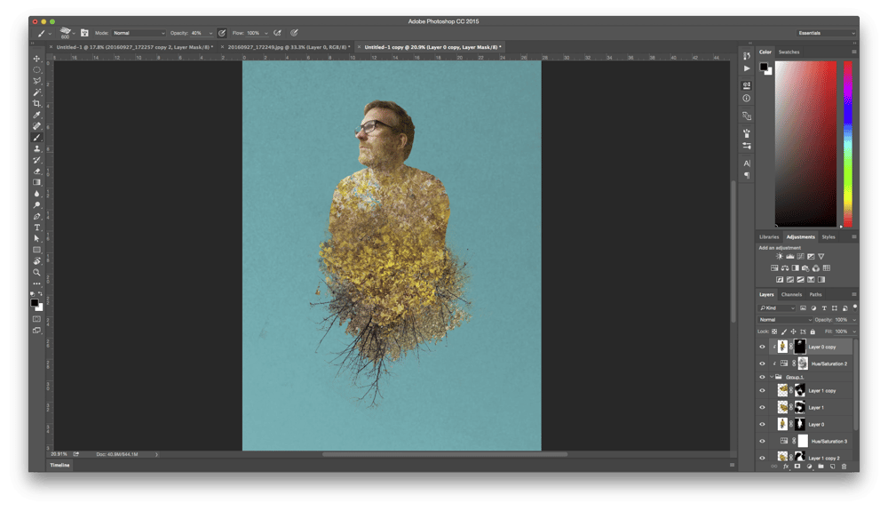Viewport: 888px width, 511px height.
Task: Select the Type tool
Action: (36, 228)
